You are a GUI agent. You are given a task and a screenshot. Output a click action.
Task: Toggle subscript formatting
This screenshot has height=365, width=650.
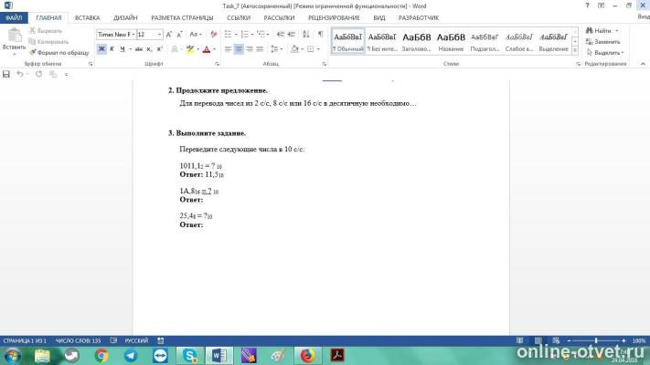tap(149, 49)
